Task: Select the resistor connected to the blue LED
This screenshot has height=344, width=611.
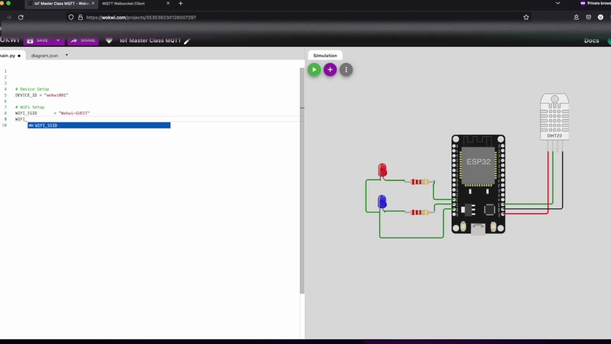Action: [x=420, y=212]
